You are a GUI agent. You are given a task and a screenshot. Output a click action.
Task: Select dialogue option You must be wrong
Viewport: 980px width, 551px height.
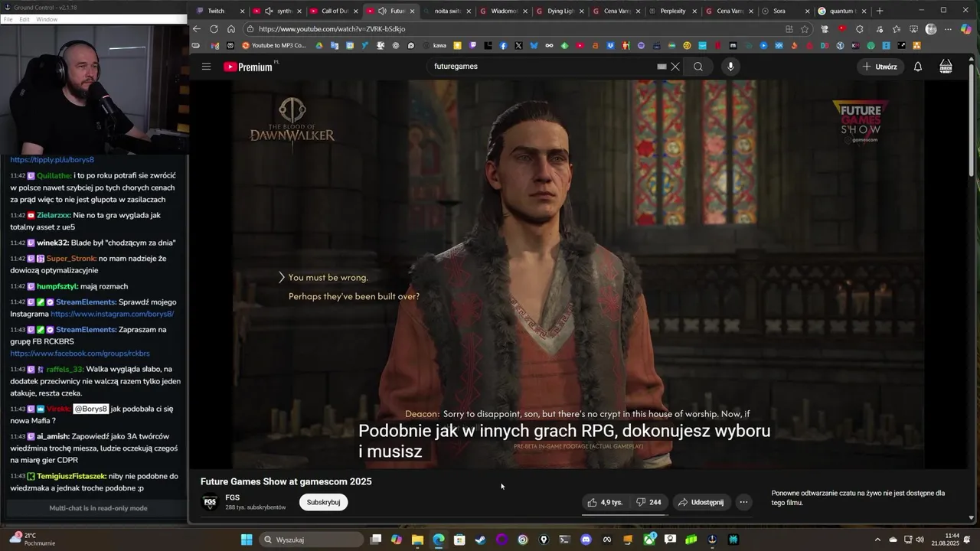point(328,278)
